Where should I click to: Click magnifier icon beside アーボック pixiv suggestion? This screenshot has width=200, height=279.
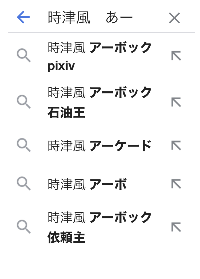point(24,56)
